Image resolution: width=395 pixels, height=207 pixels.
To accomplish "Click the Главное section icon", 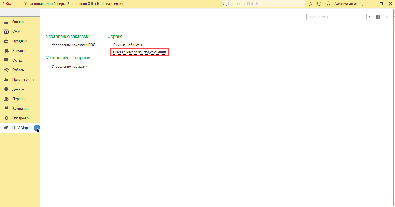I will coord(6,22).
